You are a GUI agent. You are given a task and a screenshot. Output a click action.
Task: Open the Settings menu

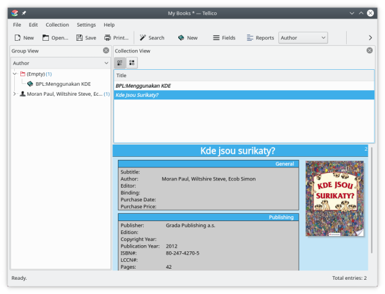pos(86,25)
